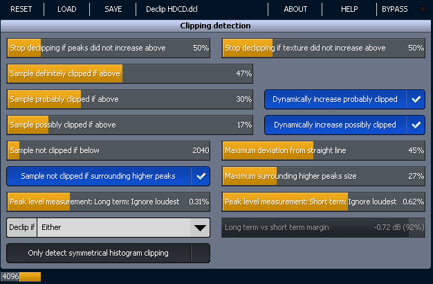Screen dimensions: 433x284
Task: Adjust Sample not clipped if below slider
Action: (108, 151)
